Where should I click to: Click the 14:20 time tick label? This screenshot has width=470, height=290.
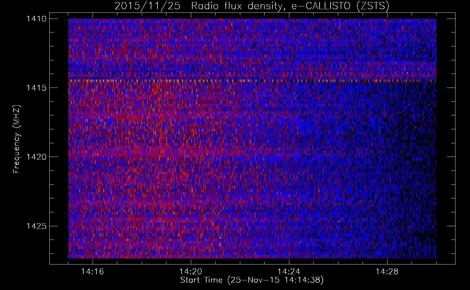191,272
